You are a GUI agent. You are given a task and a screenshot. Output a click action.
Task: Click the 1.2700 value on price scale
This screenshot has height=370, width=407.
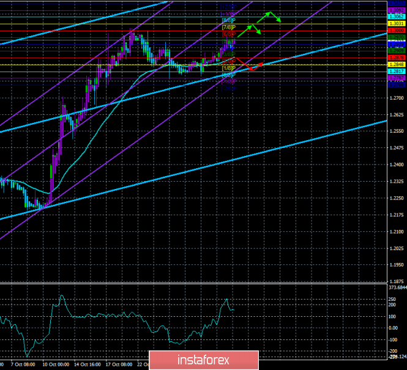point(397,98)
